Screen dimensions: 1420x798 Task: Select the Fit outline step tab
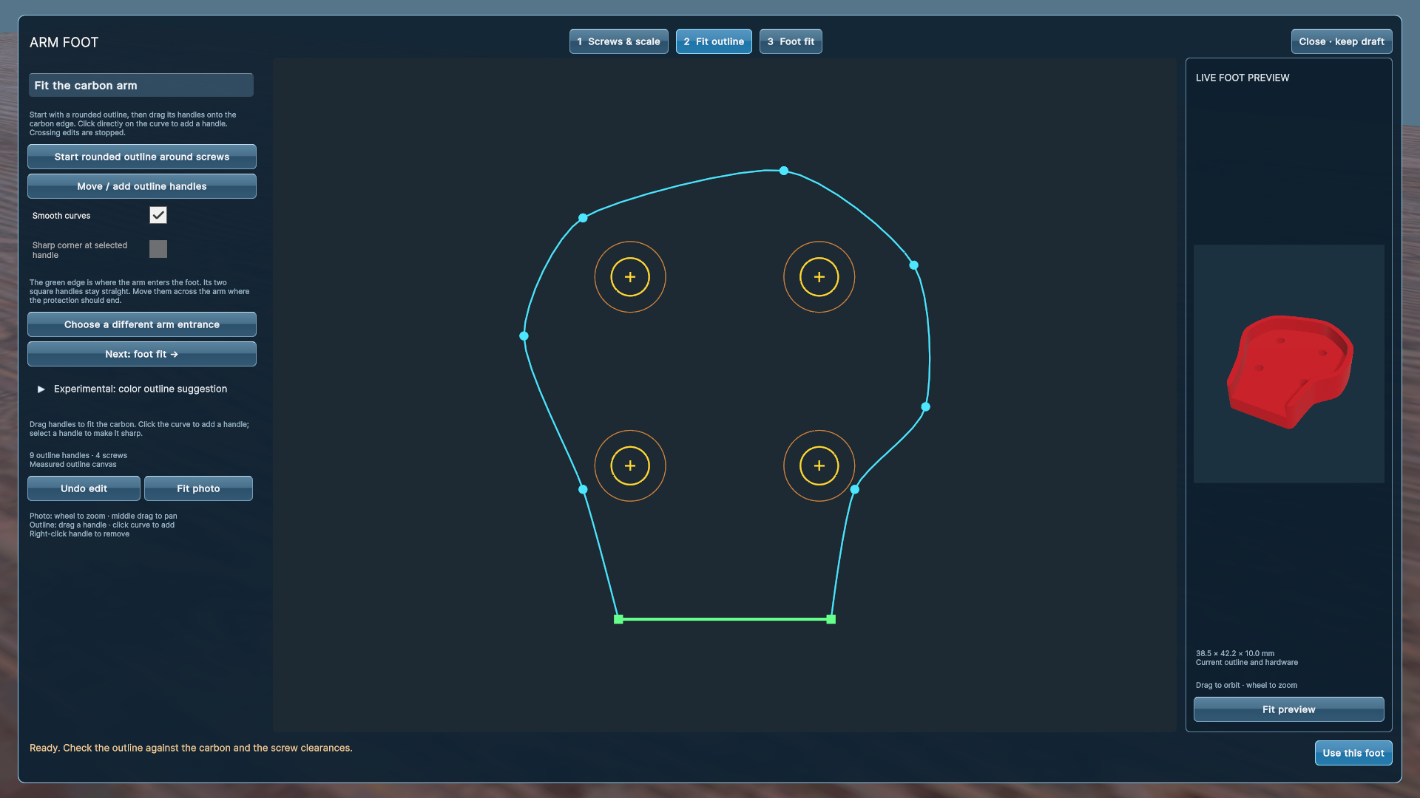click(714, 41)
